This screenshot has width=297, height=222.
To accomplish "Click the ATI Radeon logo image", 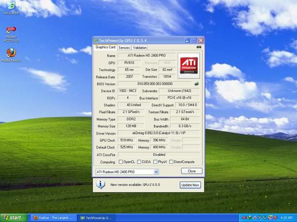I will [x=189, y=66].
